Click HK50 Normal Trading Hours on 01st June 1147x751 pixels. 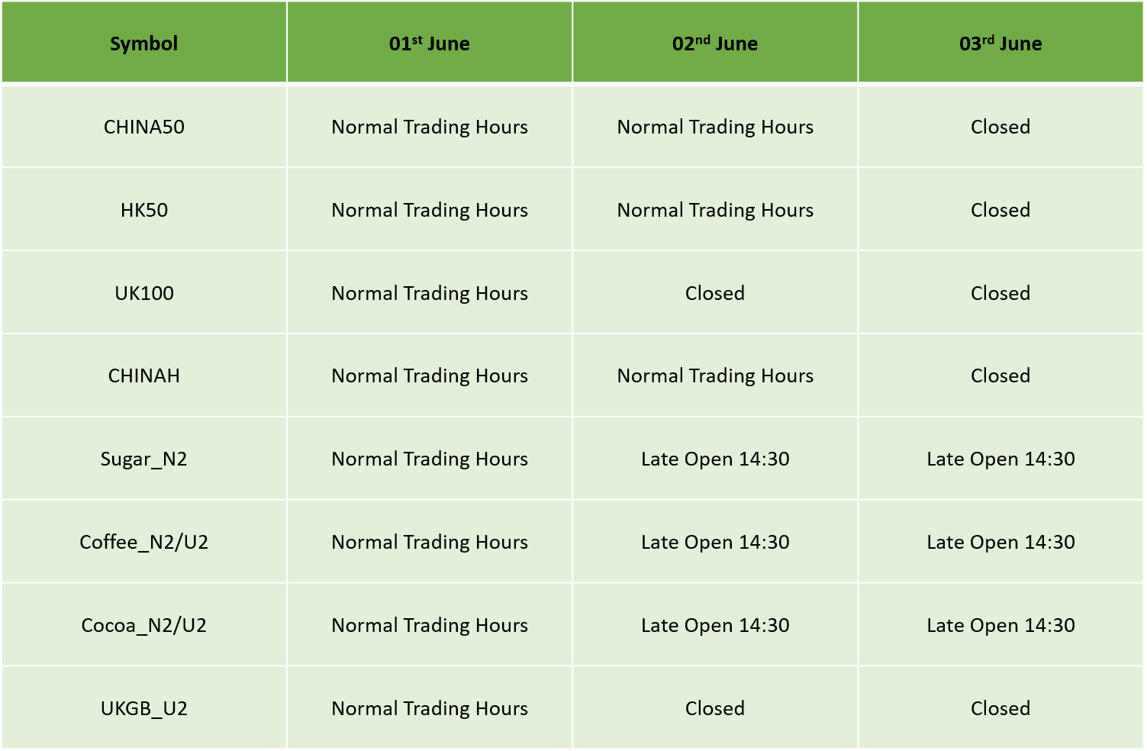(x=429, y=210)
